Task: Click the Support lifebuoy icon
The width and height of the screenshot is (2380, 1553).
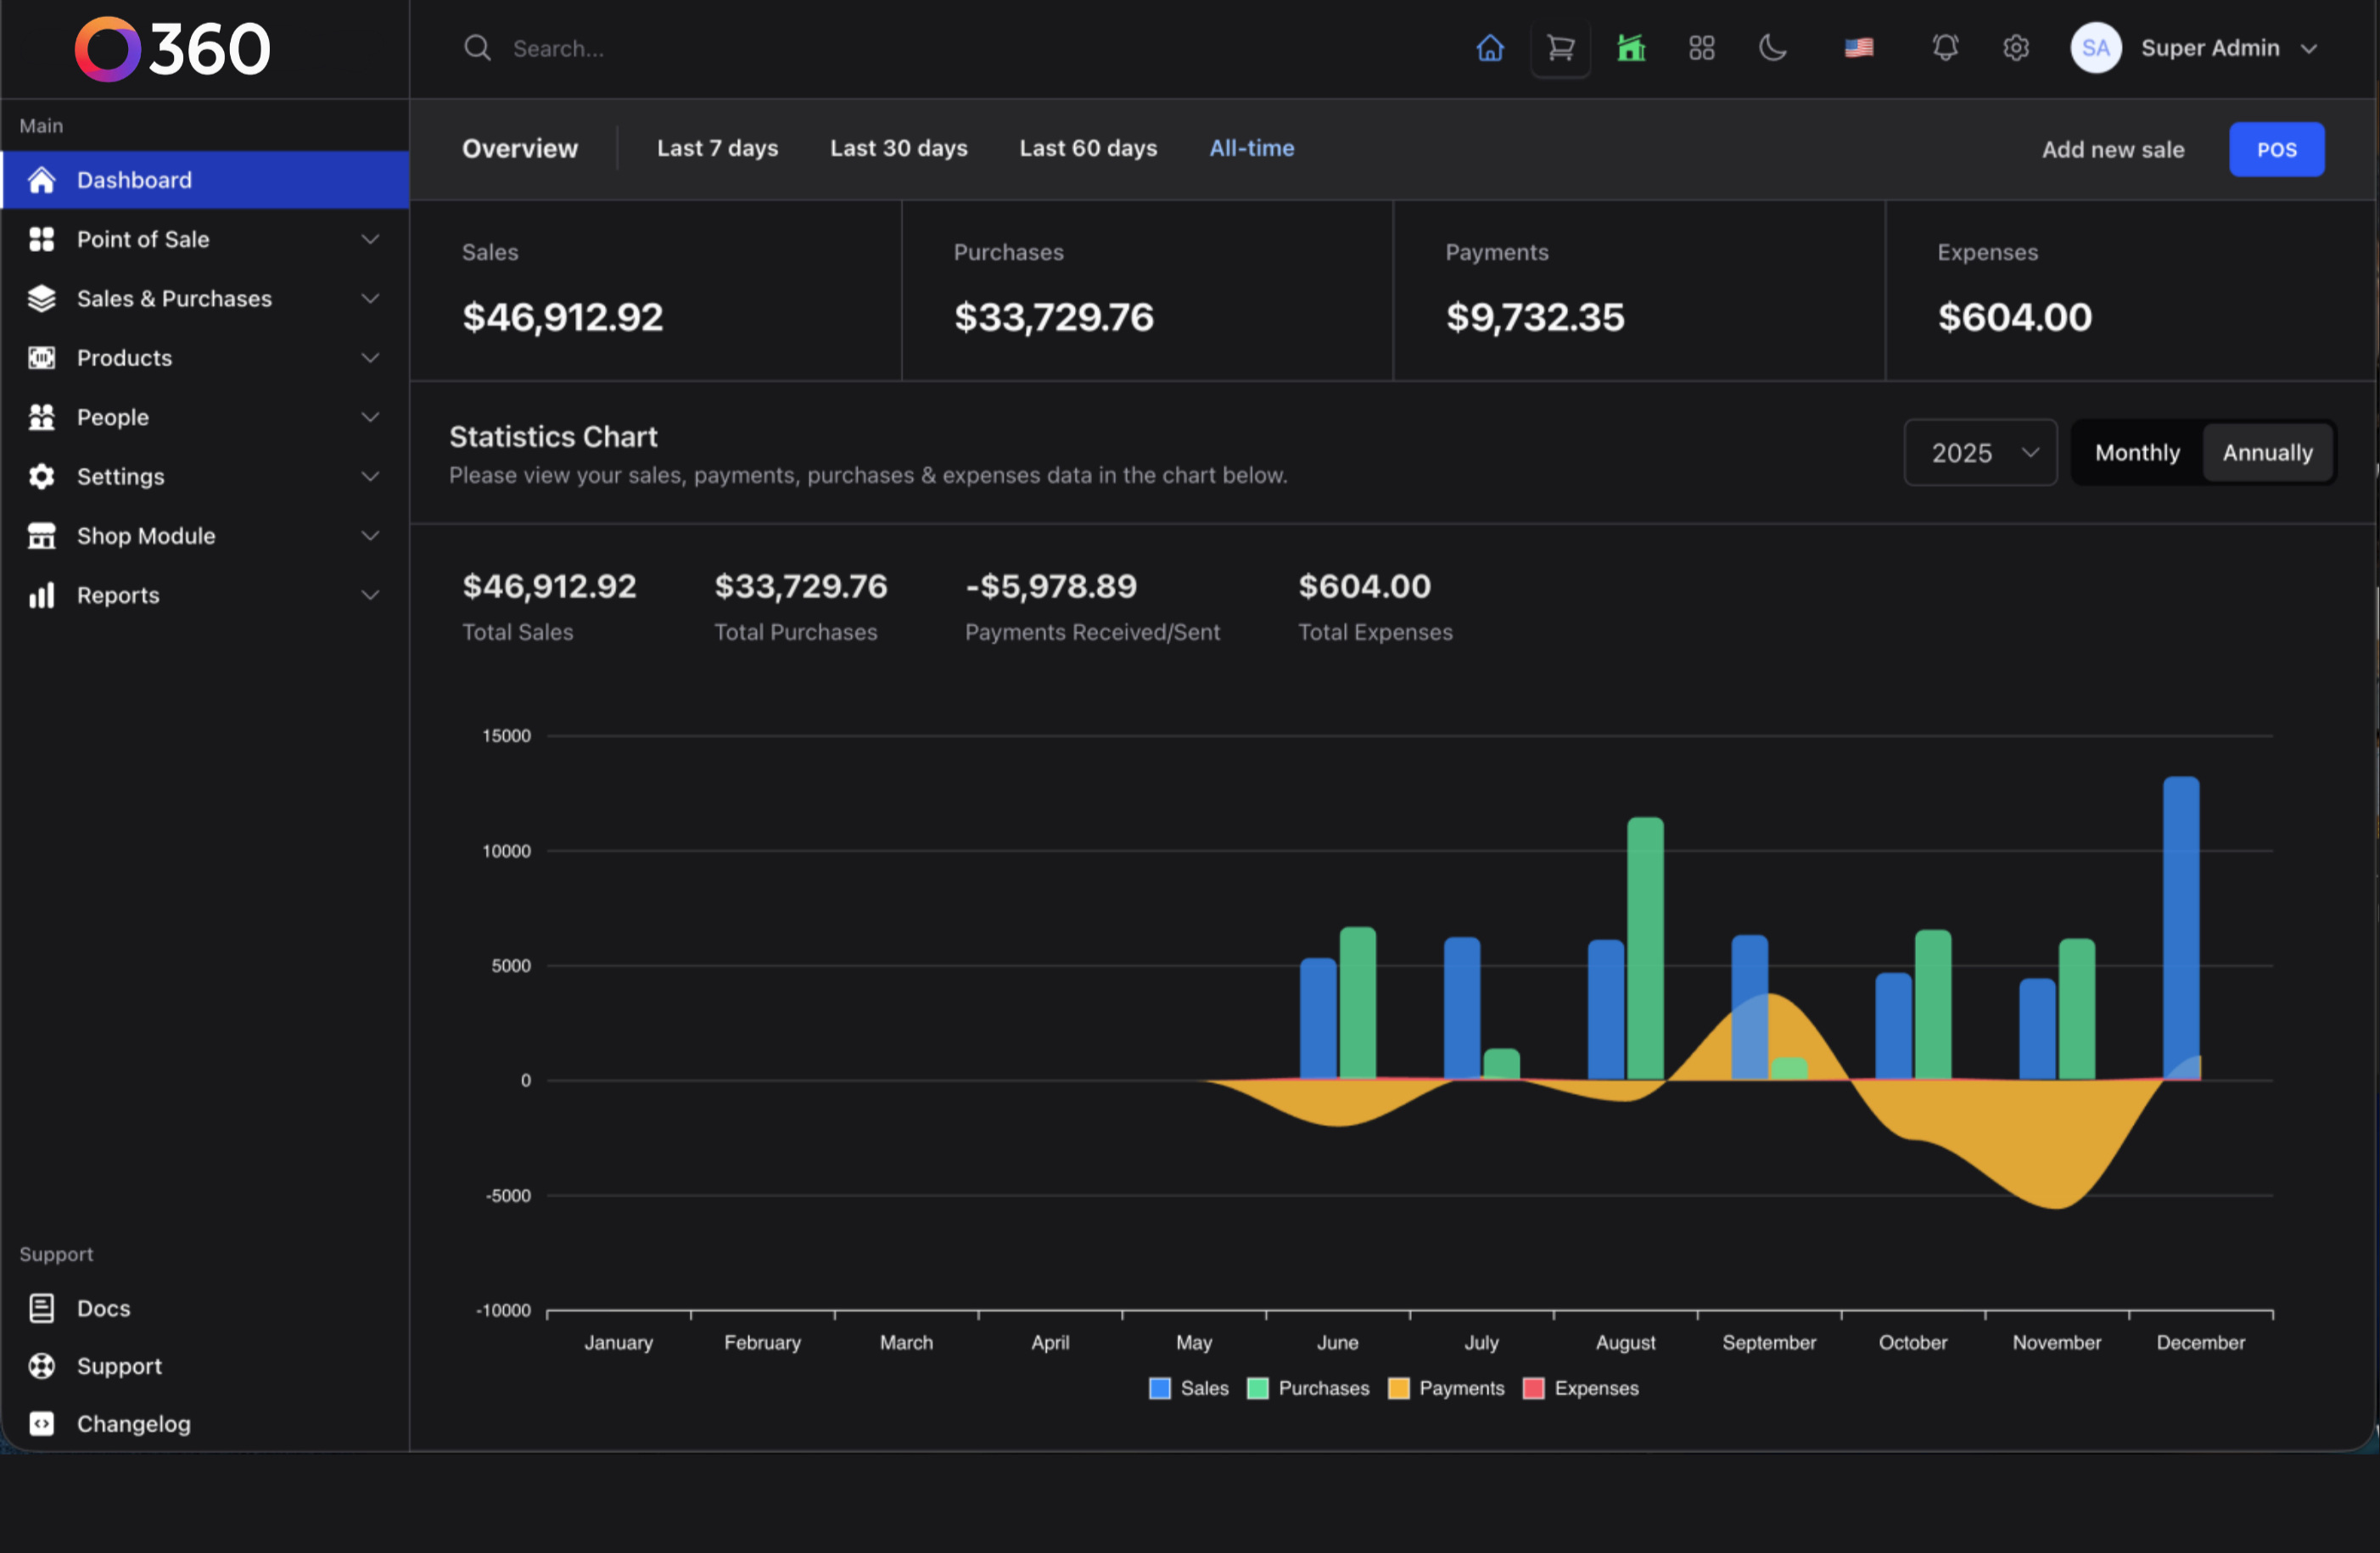Action: (x=41, y=1366)
